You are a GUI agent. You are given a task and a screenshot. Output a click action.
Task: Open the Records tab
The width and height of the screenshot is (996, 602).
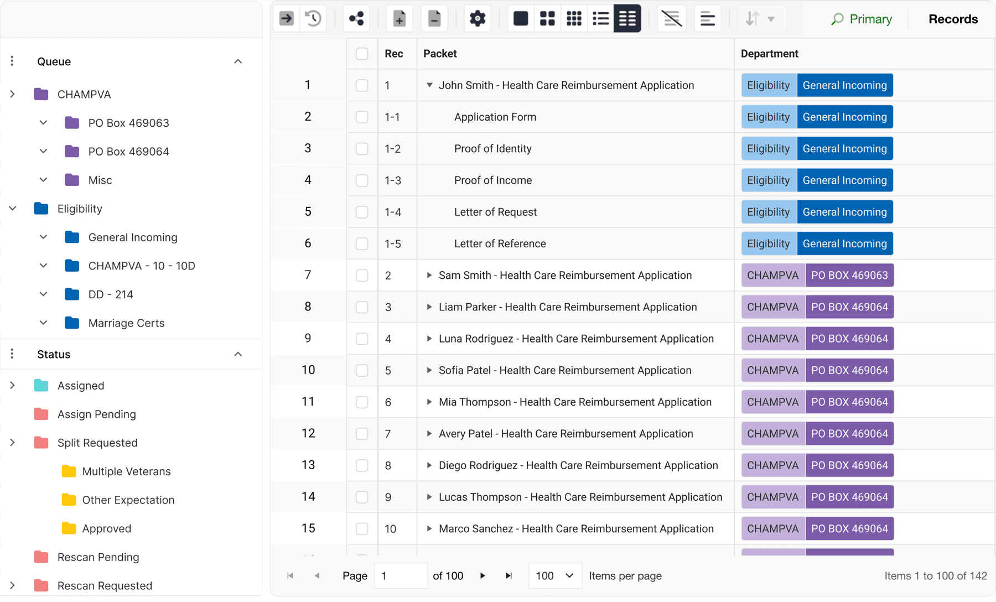(x=953, y=19)
